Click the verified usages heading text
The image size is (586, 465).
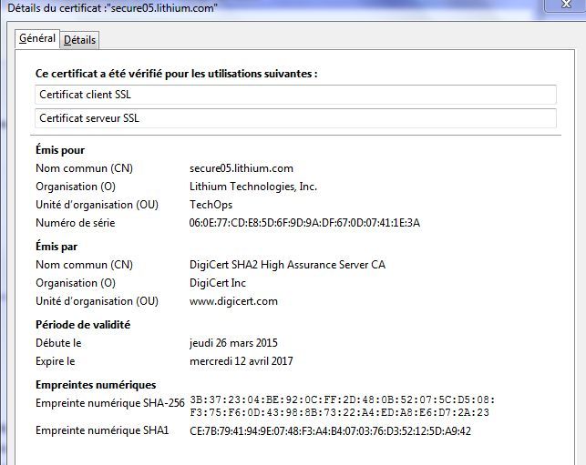[177, 74]
